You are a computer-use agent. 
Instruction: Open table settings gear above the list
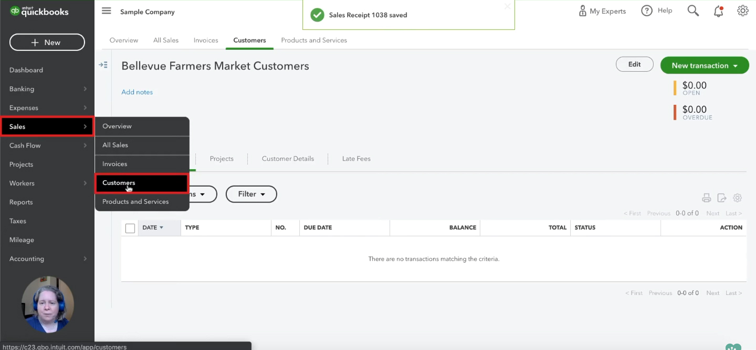coord(737,198)
